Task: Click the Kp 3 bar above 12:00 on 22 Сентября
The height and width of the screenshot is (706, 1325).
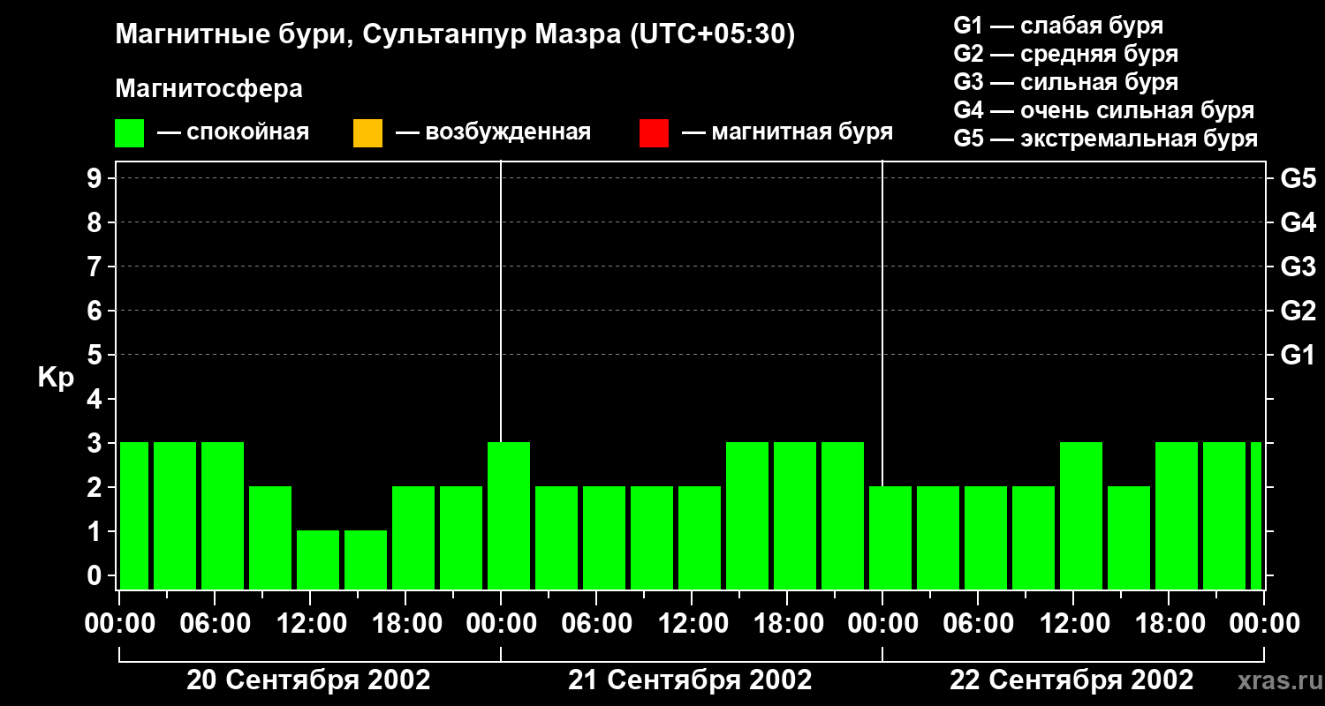Action: coord(1081,515)
